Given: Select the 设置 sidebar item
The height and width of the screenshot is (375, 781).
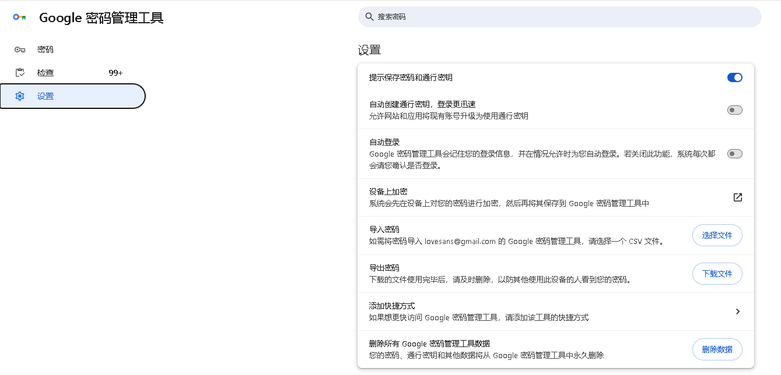Looking at the screenshot, I should click(x=72, y=96).
